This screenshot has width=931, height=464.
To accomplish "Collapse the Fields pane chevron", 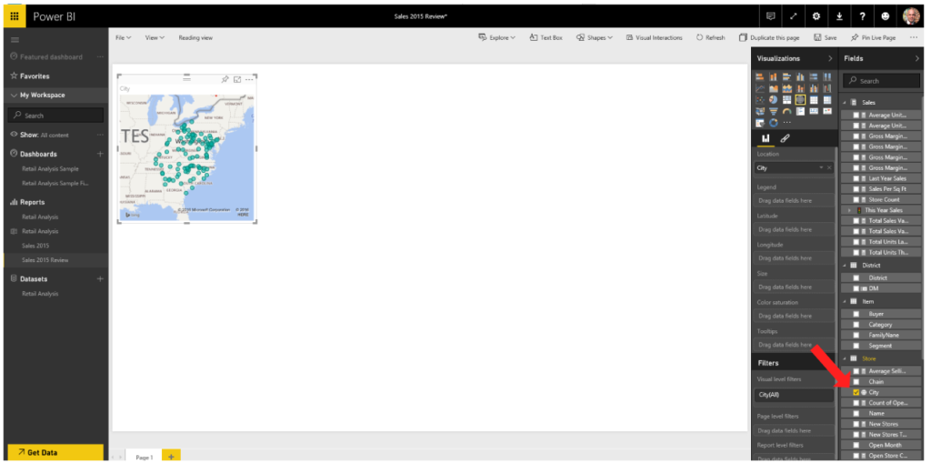I will 916,58.
